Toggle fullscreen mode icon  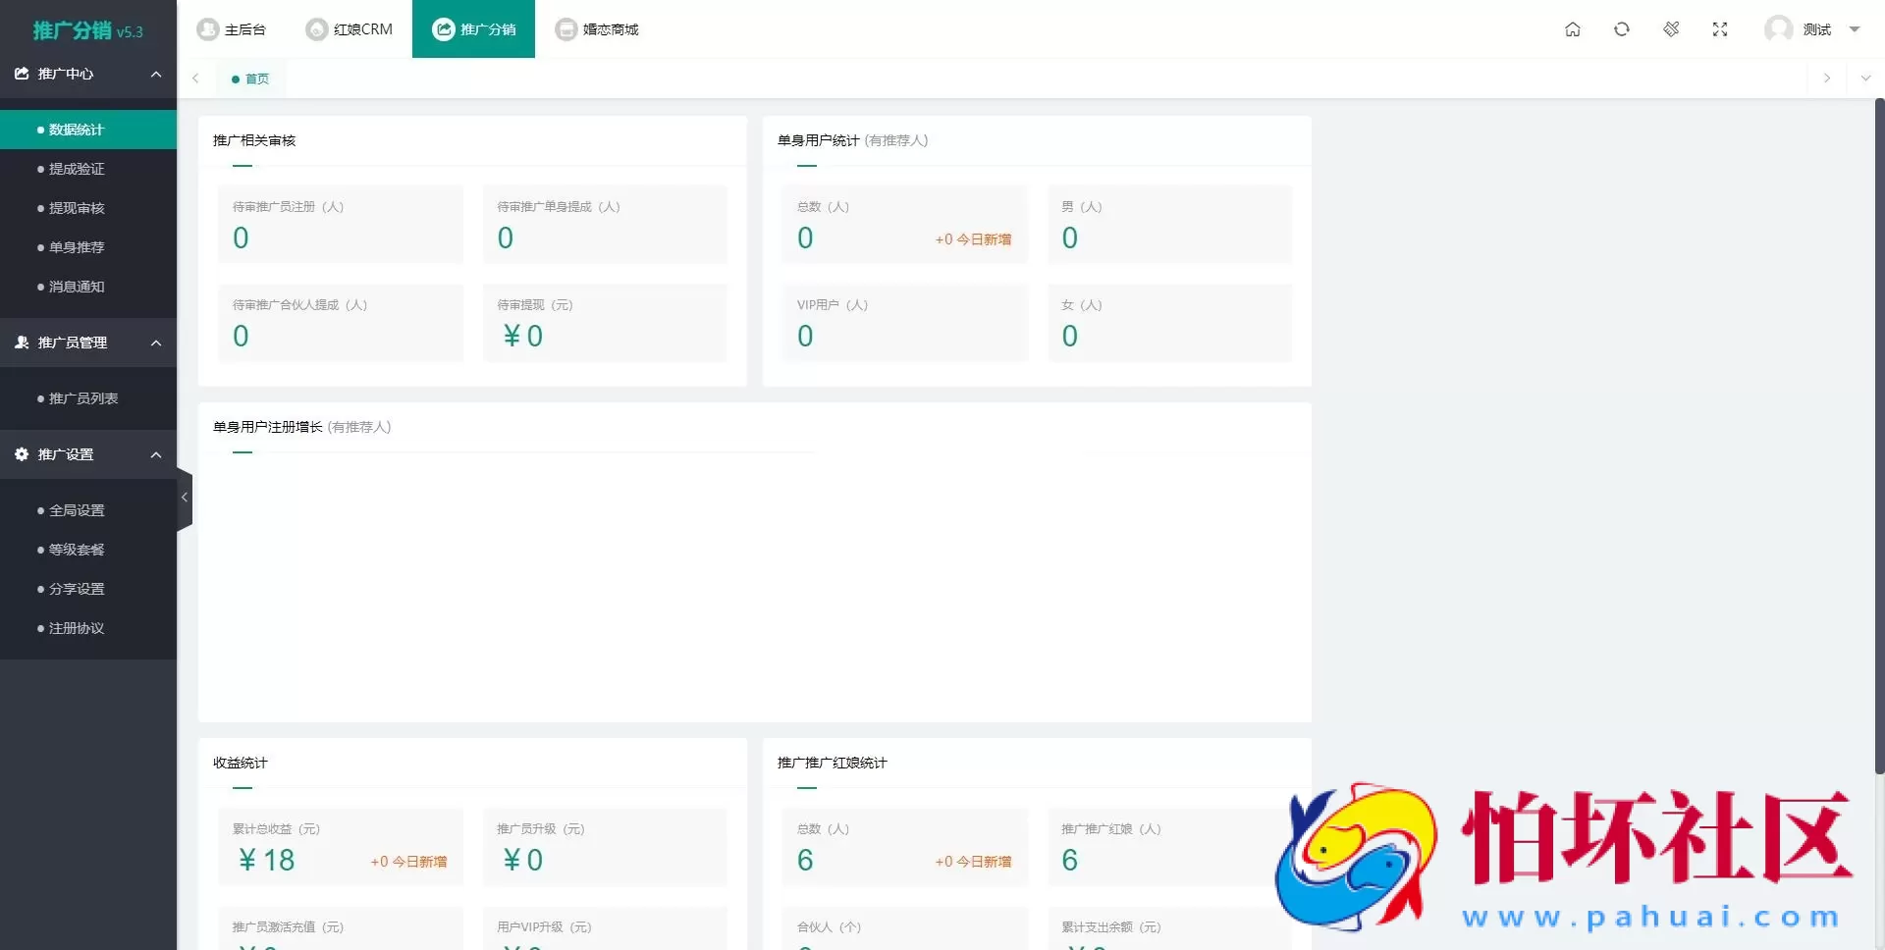1720,29
